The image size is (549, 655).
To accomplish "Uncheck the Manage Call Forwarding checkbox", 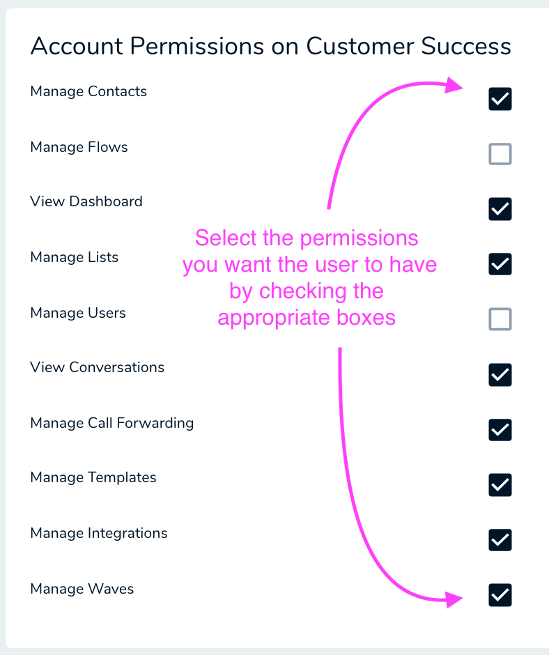I will 500,430.
